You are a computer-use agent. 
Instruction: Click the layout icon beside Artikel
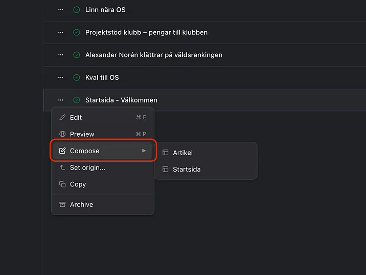(x=165, y=153)
